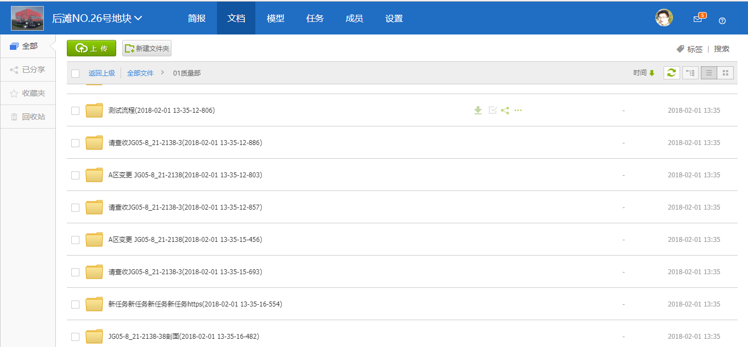
Task: Open the notification bell with 5 alerts
Action: click(697, 18)
